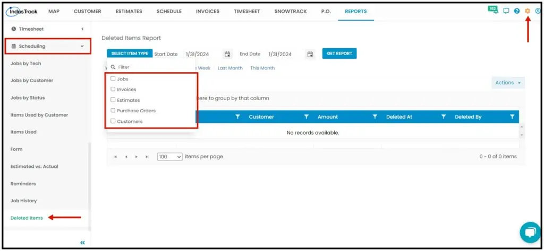Go to the previous page of results
This screenshot has width=544, height=251.
click(126, 157)
